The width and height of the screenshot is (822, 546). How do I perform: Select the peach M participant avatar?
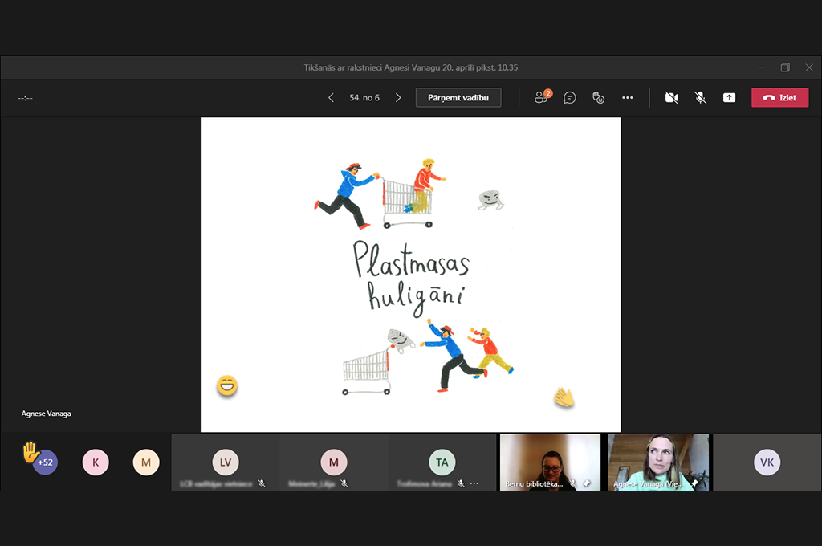(x=146, y=462)
